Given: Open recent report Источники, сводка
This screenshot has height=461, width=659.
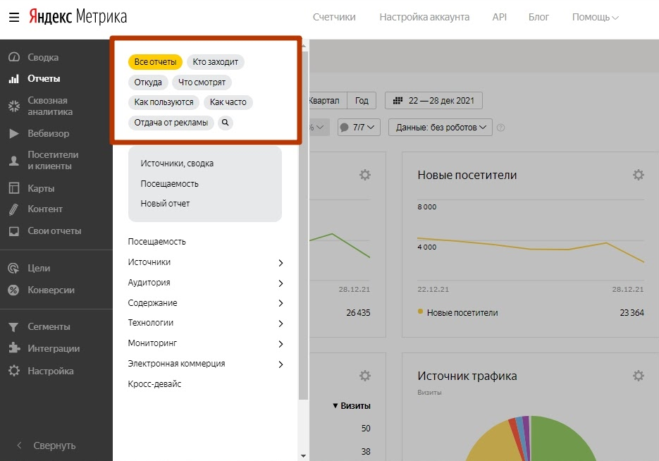Looking at the screenshot, I should 177,164.
